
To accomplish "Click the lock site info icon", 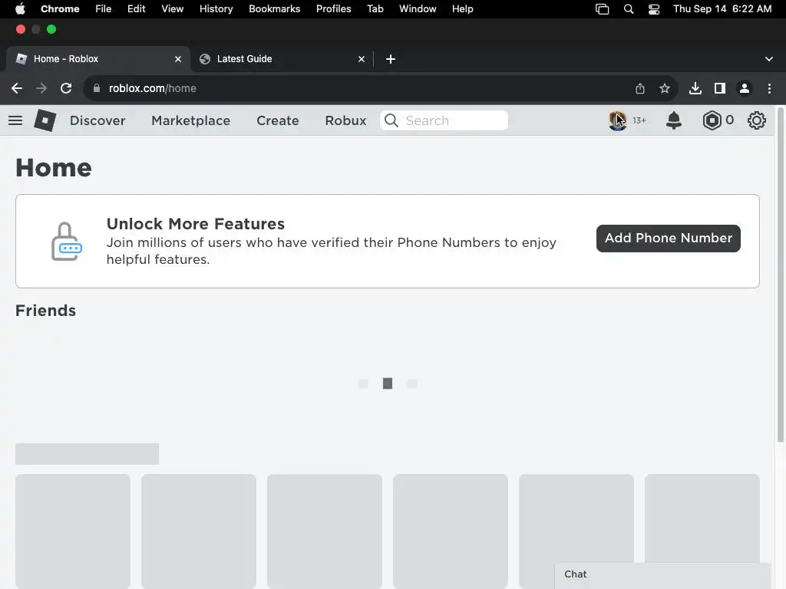I will coord(97,88).
